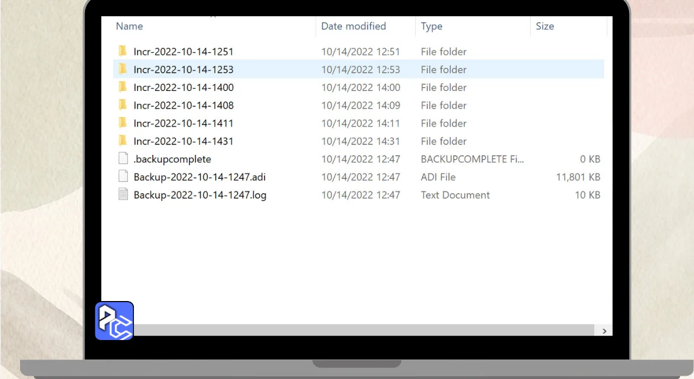
Task: Click the ADI File type cell
Action: point(438,177)
